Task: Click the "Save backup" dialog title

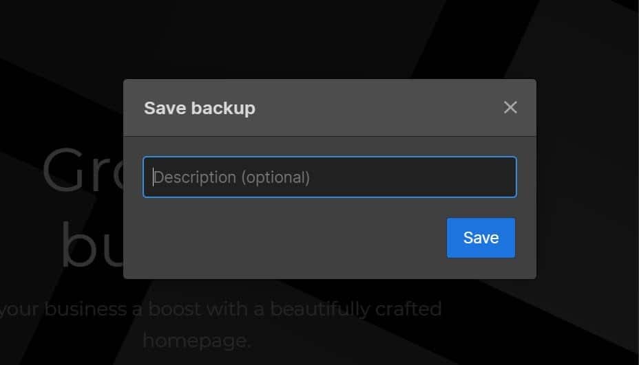Action: [x=199, y=108]
